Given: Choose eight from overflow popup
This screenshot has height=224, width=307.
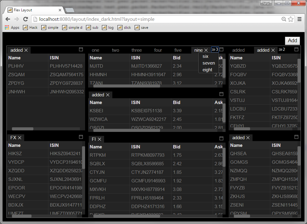Looking at the screenshot, I should click(x=207, y=70).
